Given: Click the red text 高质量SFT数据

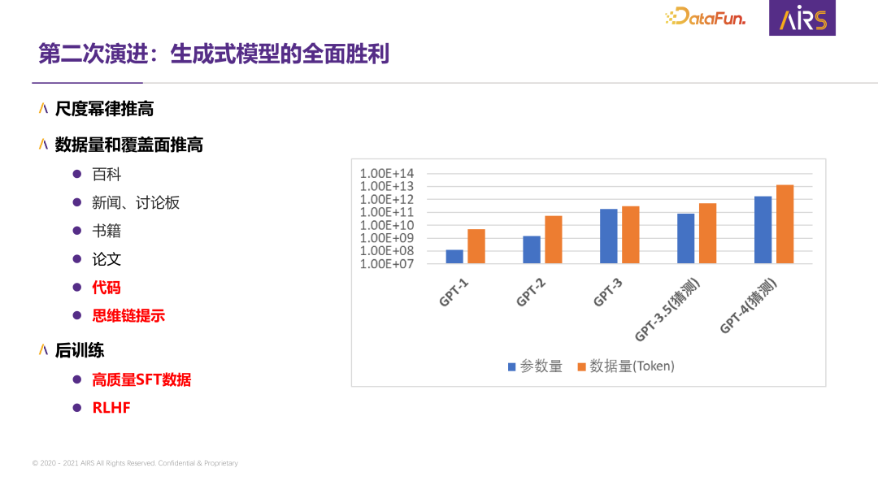Looking at the screenshot, I should [x=141, y=380].
